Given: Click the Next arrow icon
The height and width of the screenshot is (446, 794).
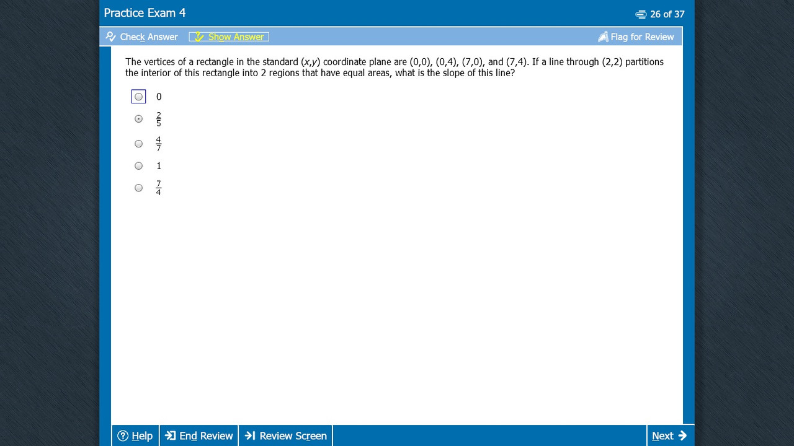Looking at the screenshot, I should click(x=682, y=435).
